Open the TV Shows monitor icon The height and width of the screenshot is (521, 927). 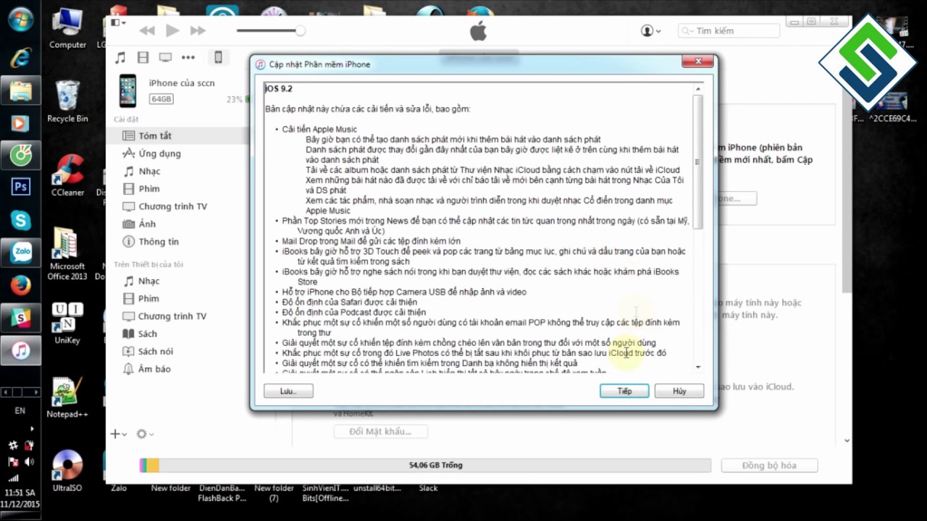165,57
